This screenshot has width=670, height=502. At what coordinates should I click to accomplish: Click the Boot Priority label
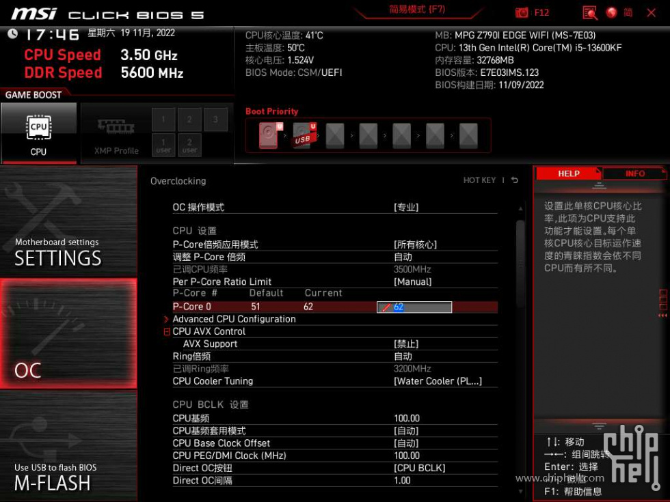[x=272, y=111]
